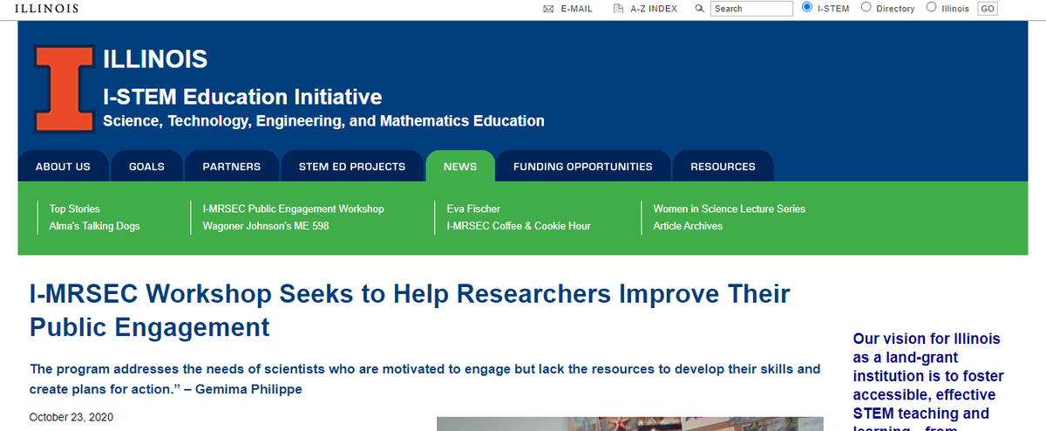
Task: Click the A-Z INDEX link text
Action: click(x=654, y=9)
